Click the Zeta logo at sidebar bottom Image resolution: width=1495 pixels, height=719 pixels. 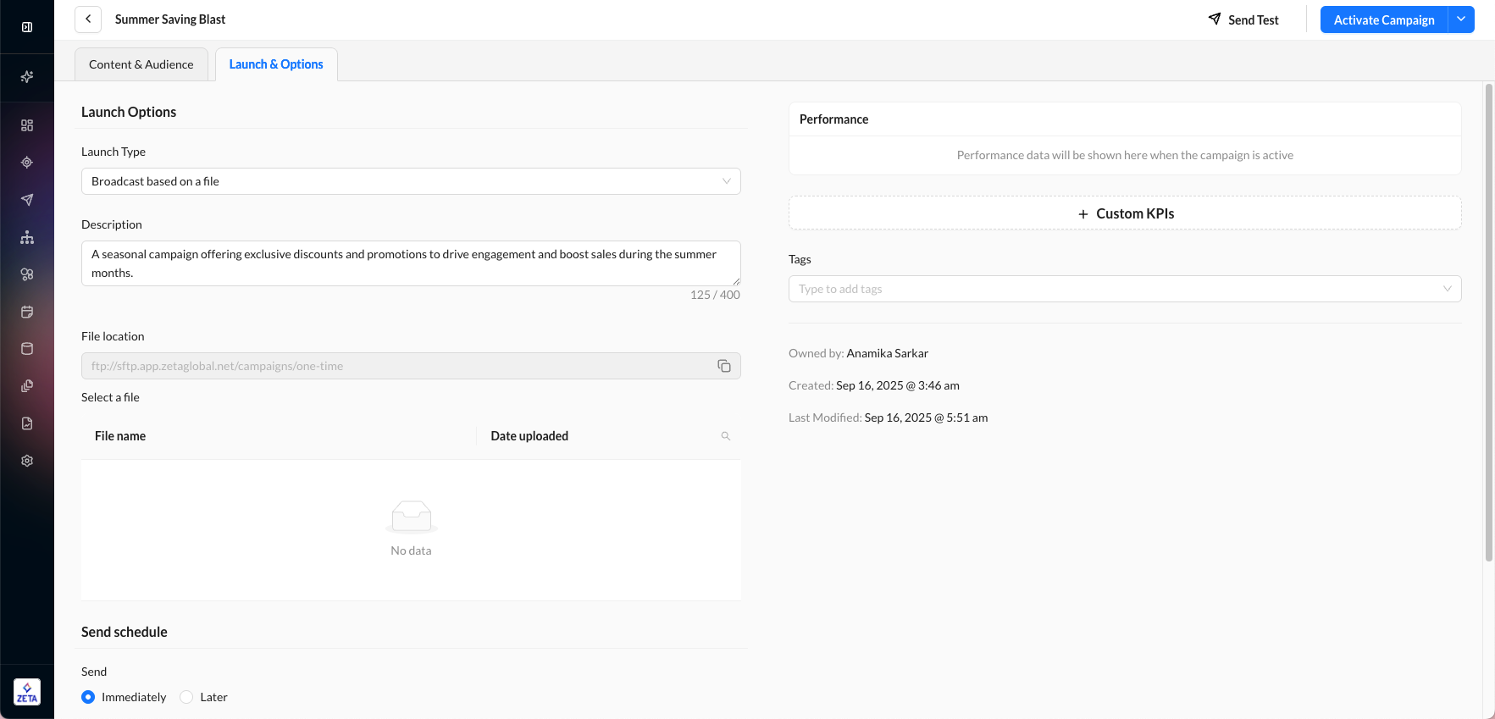[x=27, y=692]
